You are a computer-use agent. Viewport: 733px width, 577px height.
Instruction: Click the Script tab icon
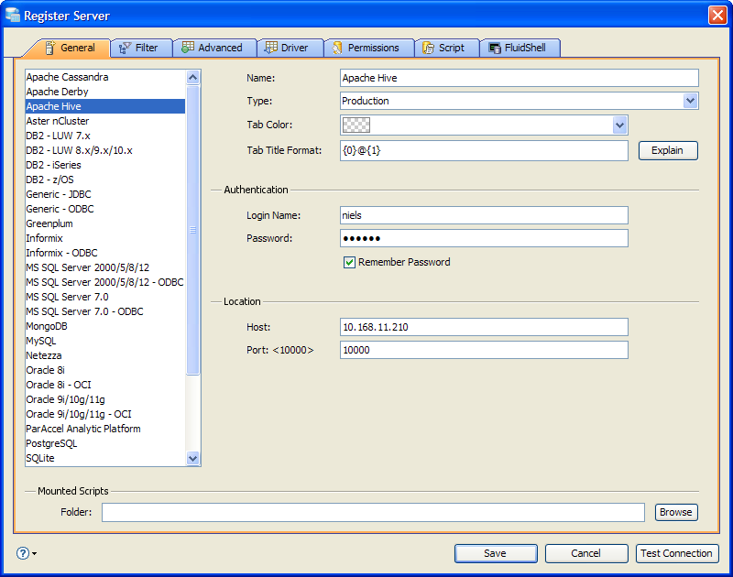[428, 48]
